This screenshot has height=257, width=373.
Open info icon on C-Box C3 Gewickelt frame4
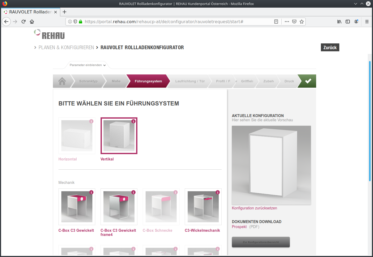[x=133, y=192]
